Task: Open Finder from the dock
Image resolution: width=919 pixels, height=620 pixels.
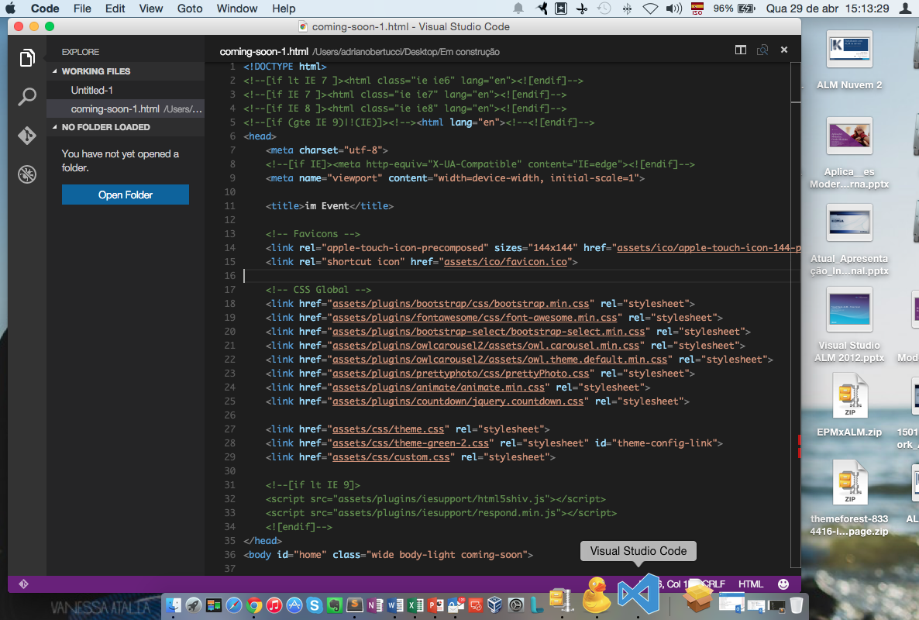Action: (x=174, y=605)
